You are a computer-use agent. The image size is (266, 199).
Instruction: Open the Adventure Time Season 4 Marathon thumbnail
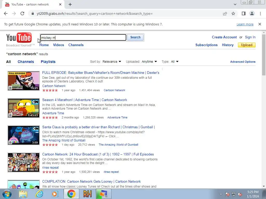tap(24, 108)
